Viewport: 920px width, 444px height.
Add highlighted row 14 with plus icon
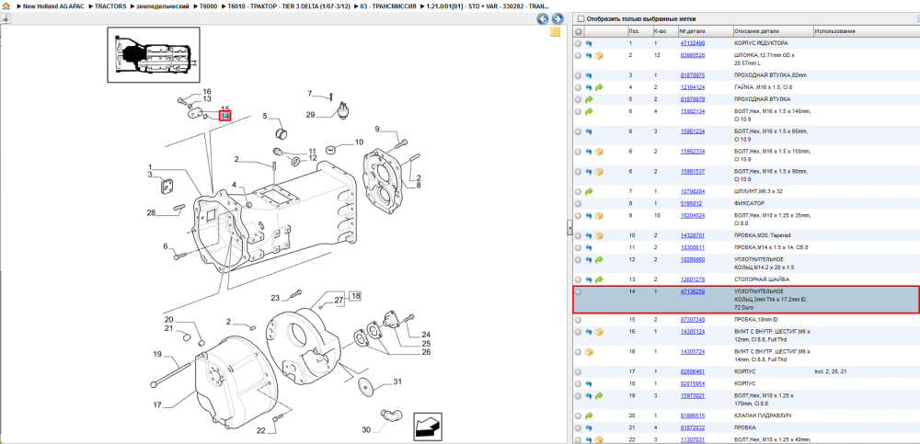coord(579,291)
